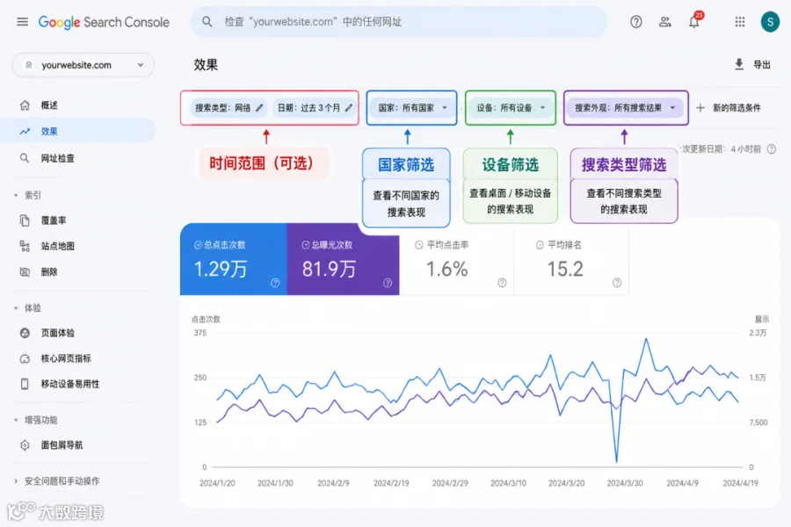The image size is (791, 527).
Task: Click the 覆盖率 pages icon
Action: pyautogui.click(x=25, y=220)
